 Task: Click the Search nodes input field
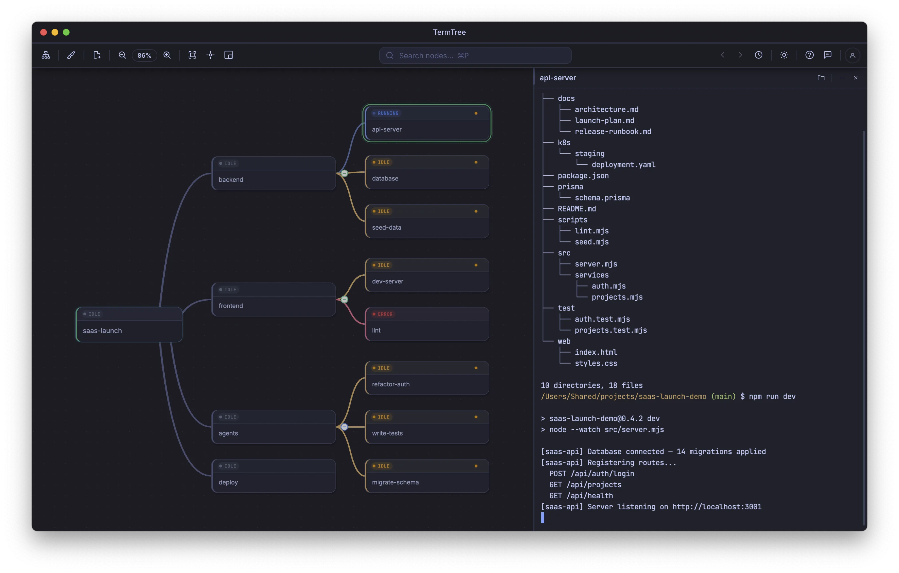(x=475, y=55)
